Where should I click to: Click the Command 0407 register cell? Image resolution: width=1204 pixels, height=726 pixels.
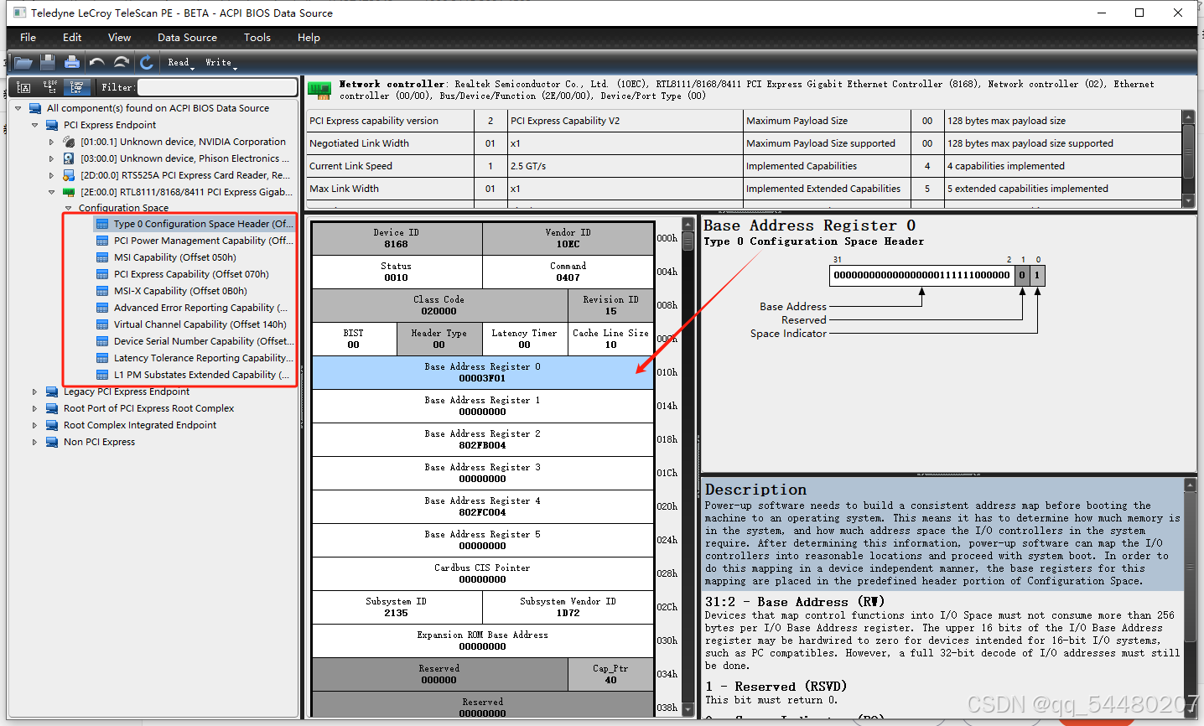click(x=568, y=272)
